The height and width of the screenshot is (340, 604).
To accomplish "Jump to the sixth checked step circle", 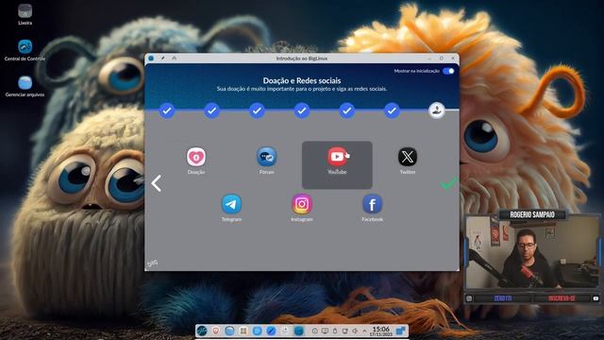I will click(392, 110).
